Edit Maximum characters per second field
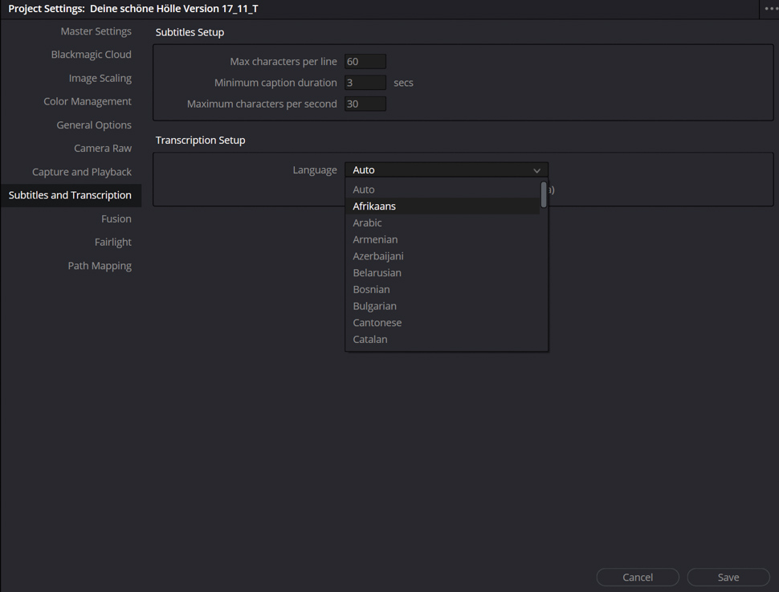Screen dimensions: 779x592 click(x=365, y=104)
